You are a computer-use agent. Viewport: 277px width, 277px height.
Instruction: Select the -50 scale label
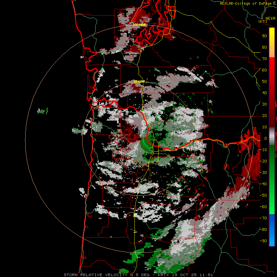(x=263, y=195)
